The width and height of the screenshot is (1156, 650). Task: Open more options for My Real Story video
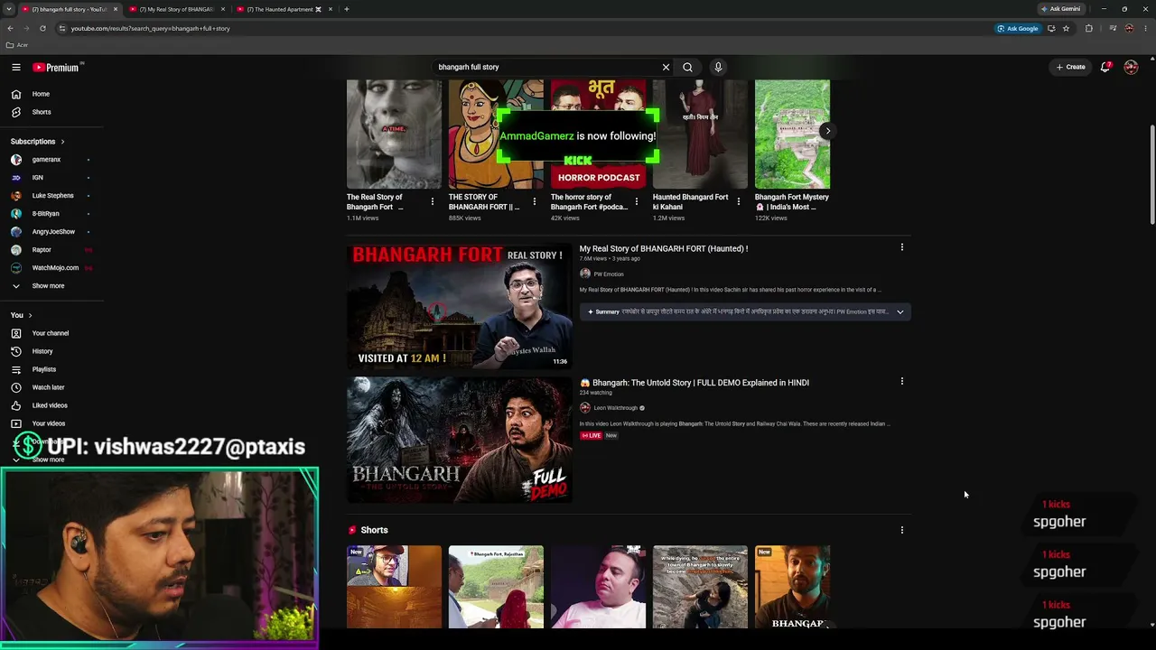[x=901, y=247]
